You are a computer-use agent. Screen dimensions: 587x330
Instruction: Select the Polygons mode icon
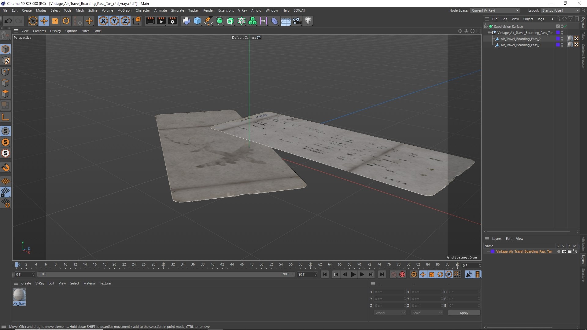[x=6, y=94]
